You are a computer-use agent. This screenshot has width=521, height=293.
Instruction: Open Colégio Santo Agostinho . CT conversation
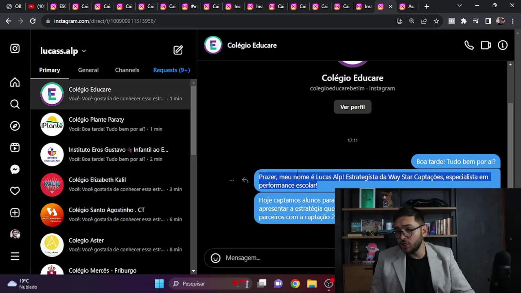(110, 214)
